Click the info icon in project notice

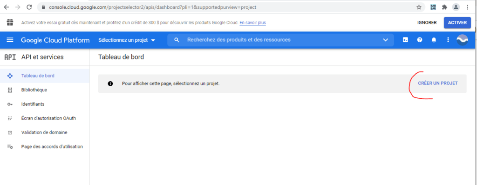tap(110, 83)
